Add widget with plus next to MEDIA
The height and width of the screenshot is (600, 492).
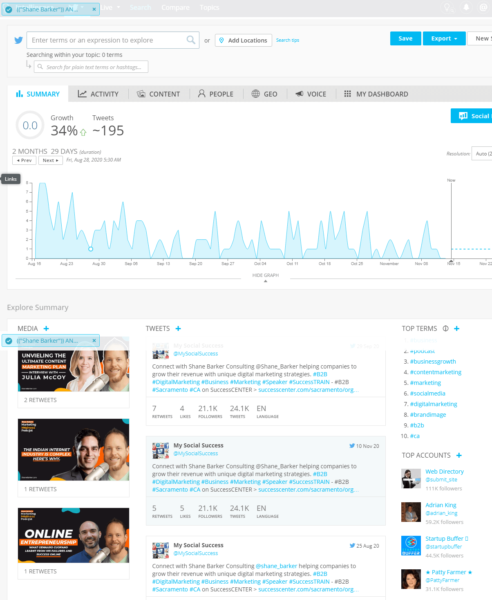(46, 328)
